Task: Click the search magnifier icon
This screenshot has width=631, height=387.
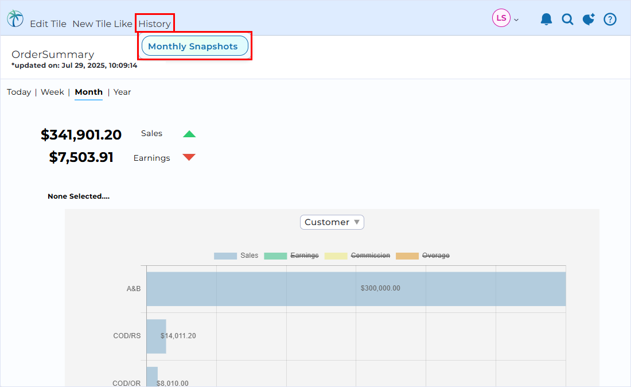Action: click(567, 19)
